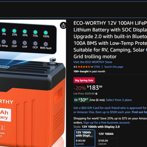Open Select from 2 plans link
Viewport: 147px width, 147px height.
pos(119,100)
